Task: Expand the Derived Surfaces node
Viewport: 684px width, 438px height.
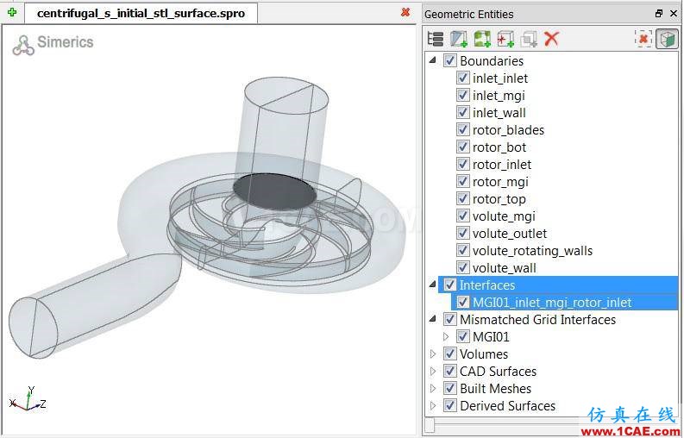Action: point(433,406)
